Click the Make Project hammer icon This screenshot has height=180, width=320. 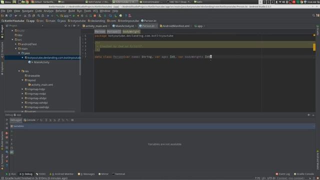[x=57, y=15]
